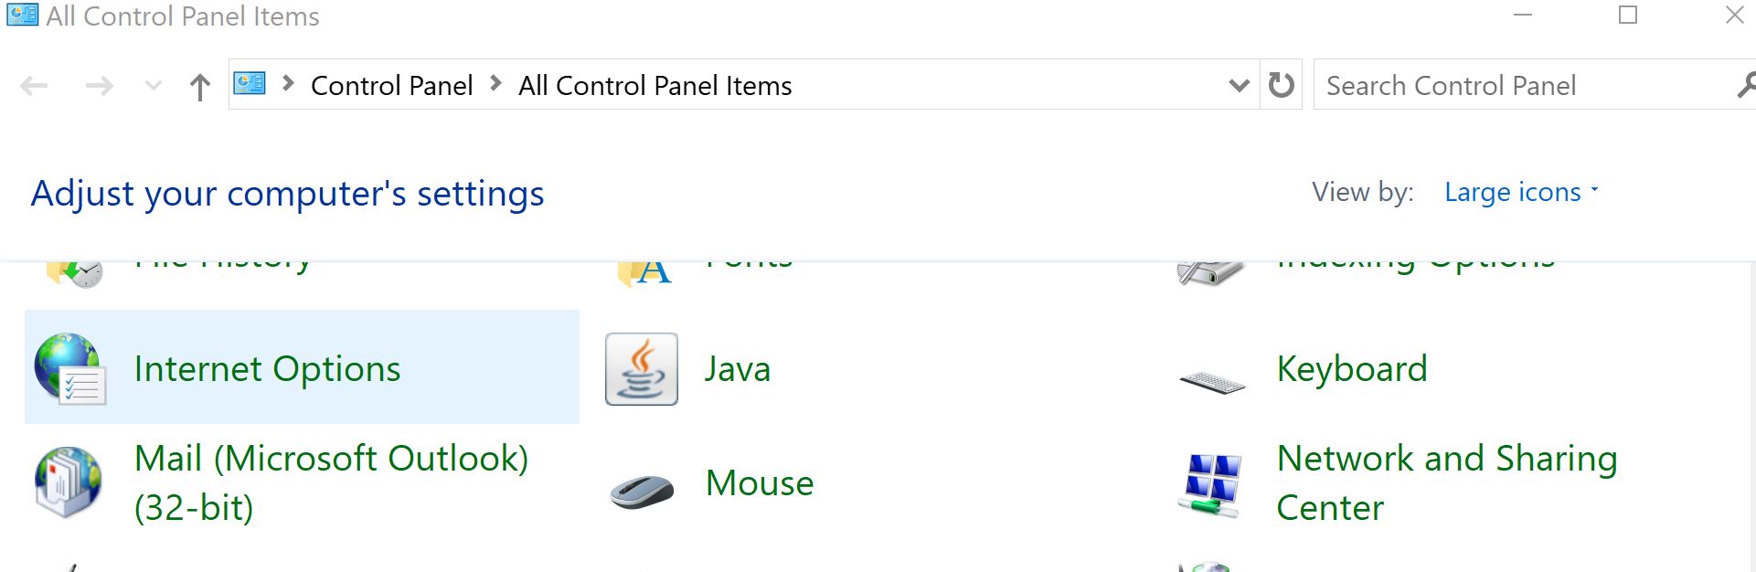Open the Internet Options link text
Image resolution: width=1756 pixels, height=572 pixels.
pos(267,368)
